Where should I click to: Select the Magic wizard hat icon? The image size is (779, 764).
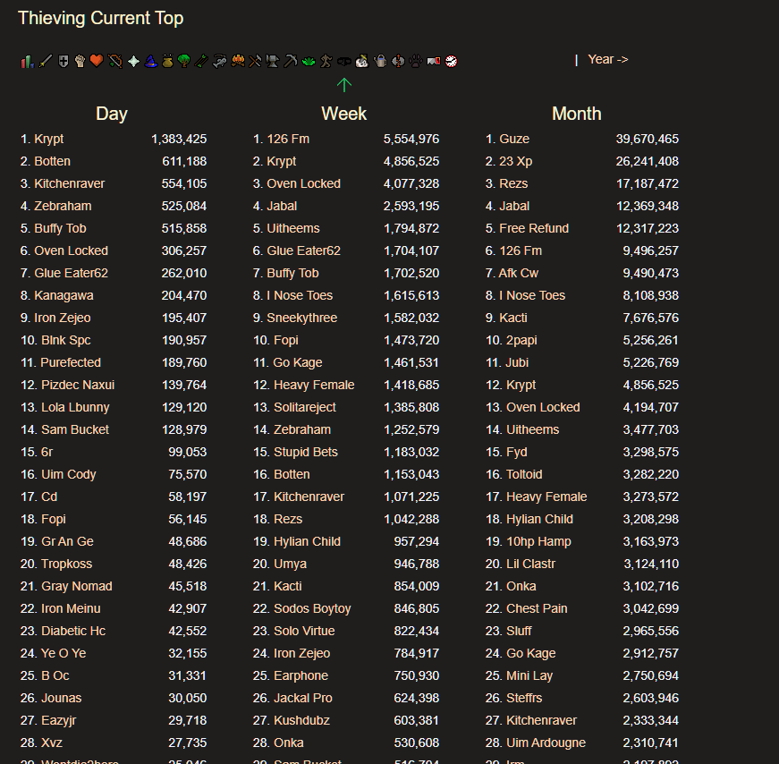[x=150, y=60]
